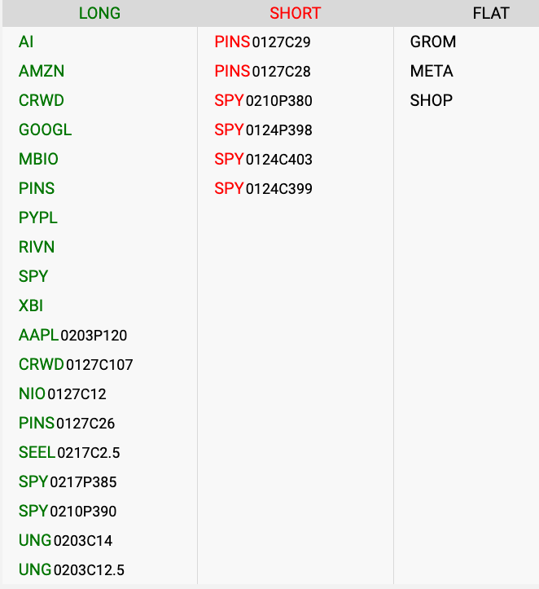
Task: Select the SHORT column header
Action: 296,13
